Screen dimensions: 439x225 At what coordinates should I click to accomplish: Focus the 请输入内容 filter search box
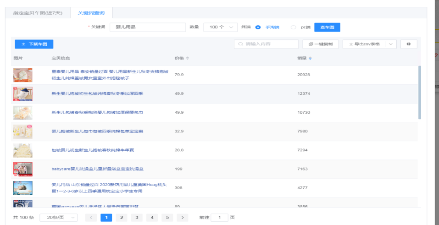click(x=266, y=44)
